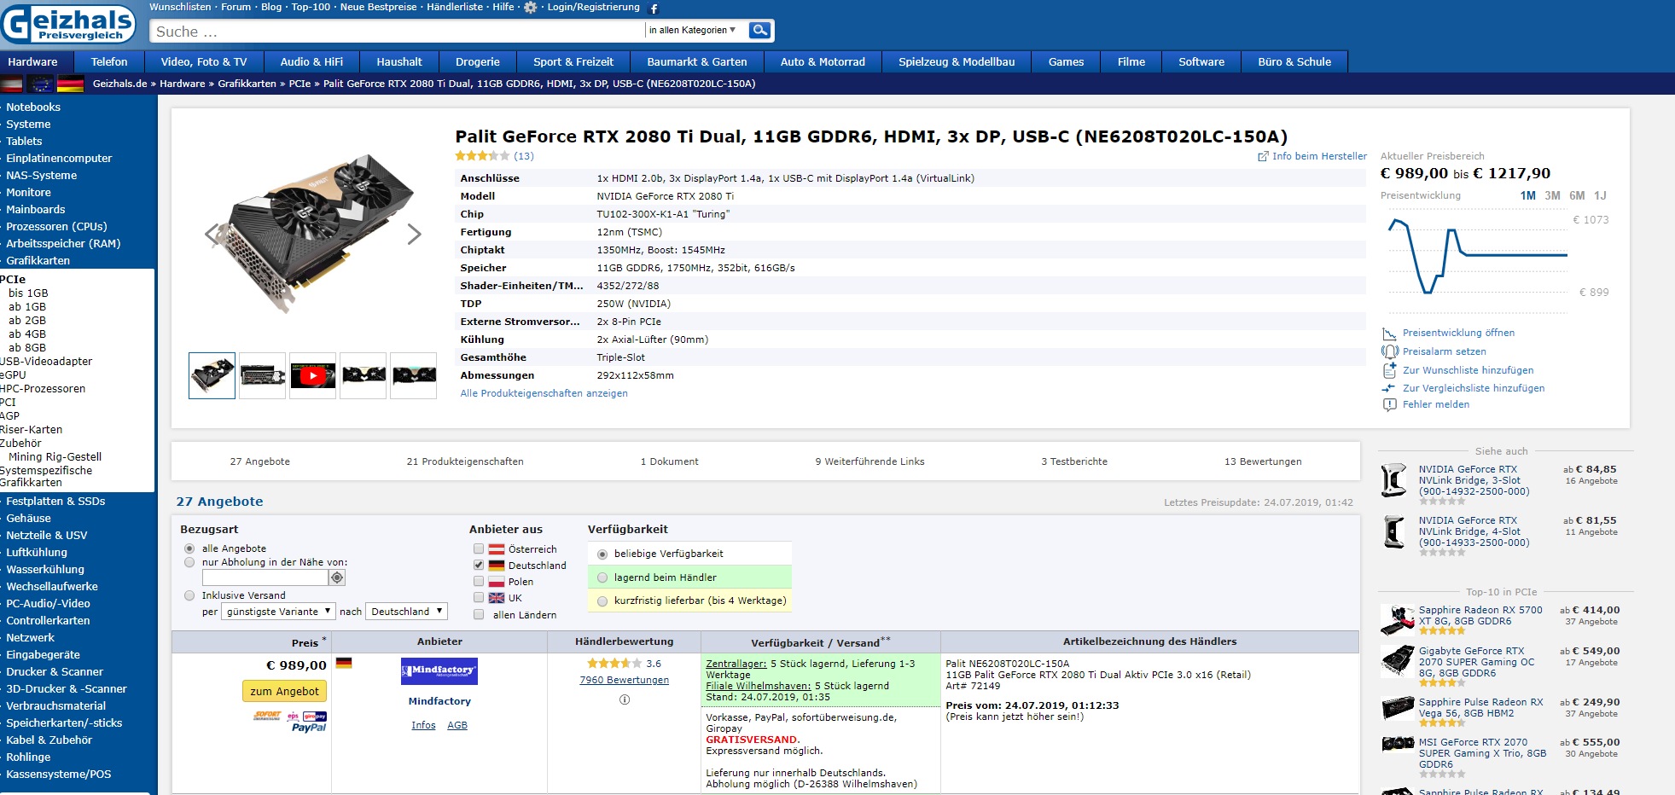Screen dimensions: 1675x795
Task: Tick the 'allen Ländern' checkbox
Action: tap(479, 614)
